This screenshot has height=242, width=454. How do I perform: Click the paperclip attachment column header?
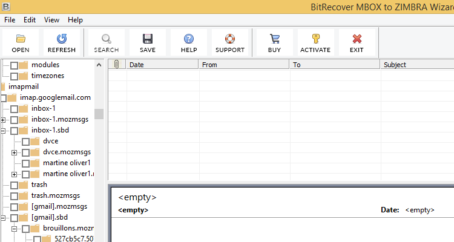pos(117,64)
